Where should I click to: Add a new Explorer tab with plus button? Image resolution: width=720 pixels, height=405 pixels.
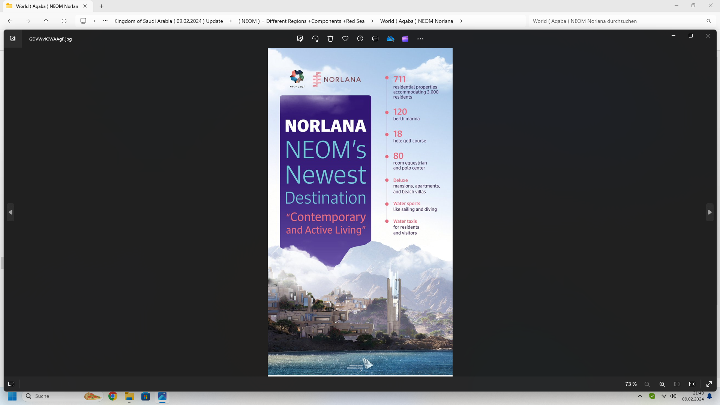point(101,6)
